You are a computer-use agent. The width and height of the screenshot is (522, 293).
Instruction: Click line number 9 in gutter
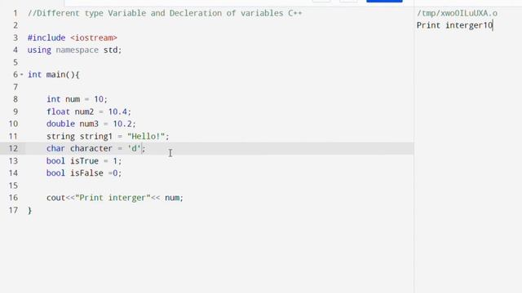(15, 112)
